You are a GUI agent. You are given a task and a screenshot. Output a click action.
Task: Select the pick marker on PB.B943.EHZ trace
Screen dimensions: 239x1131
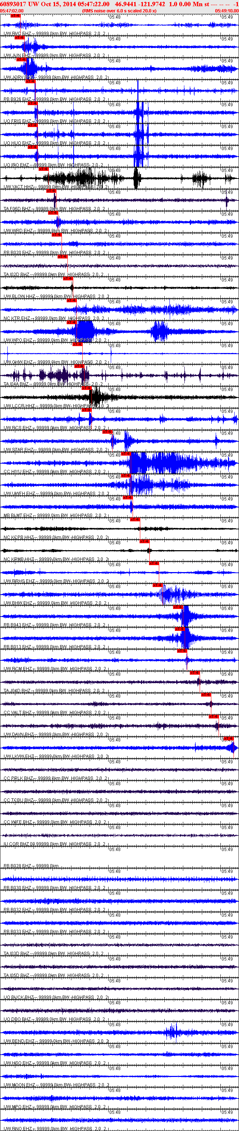click(x=177, y=607)
